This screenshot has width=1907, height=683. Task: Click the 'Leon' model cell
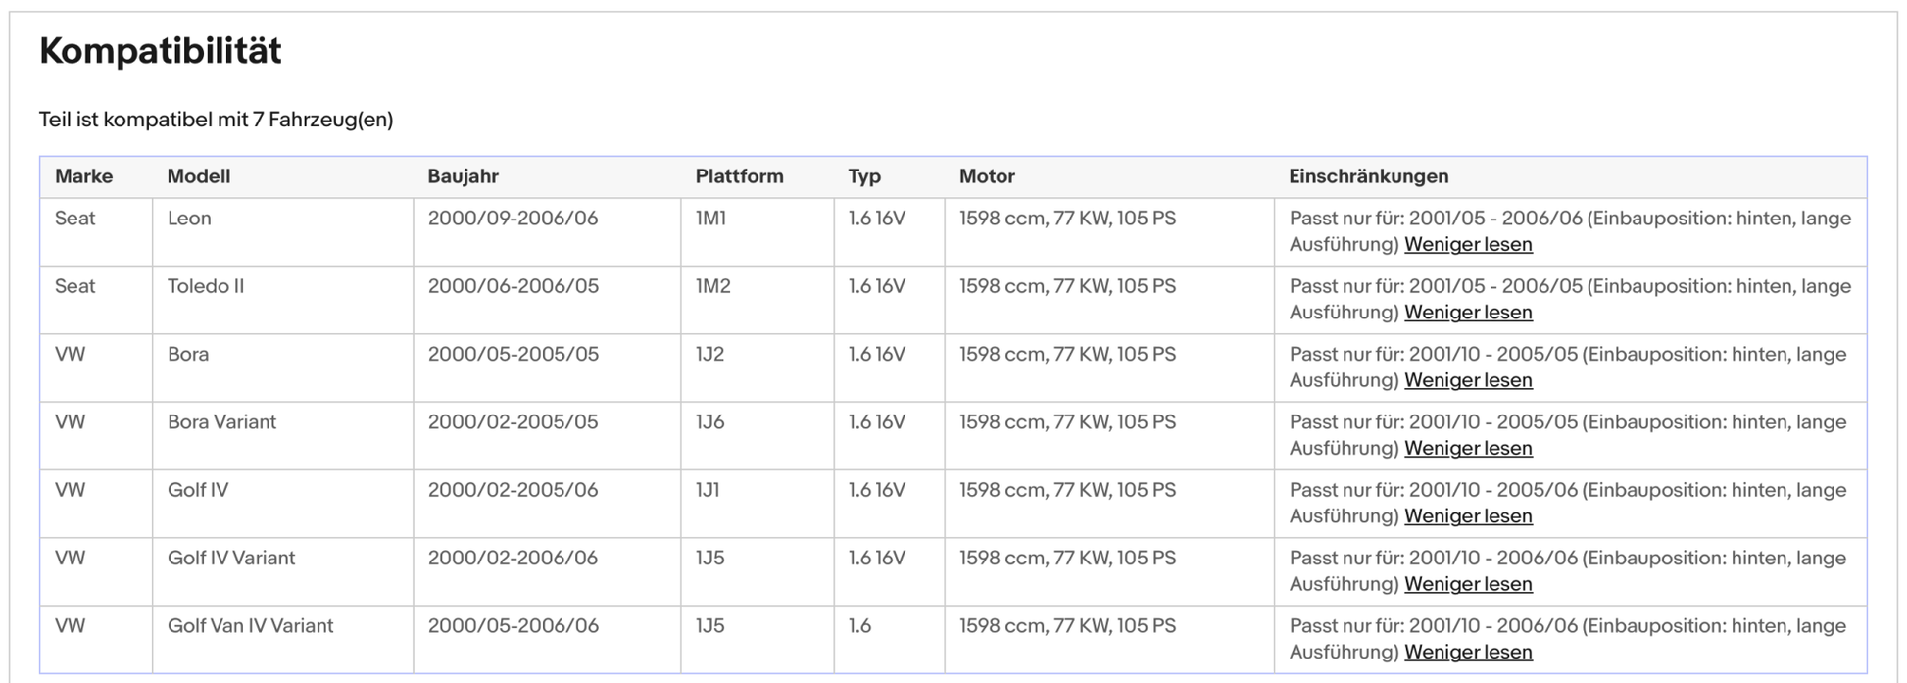[x=189, y=219]
